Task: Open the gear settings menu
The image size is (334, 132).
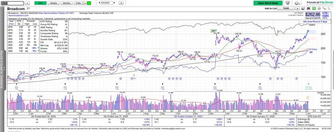Action: point(297,3)
